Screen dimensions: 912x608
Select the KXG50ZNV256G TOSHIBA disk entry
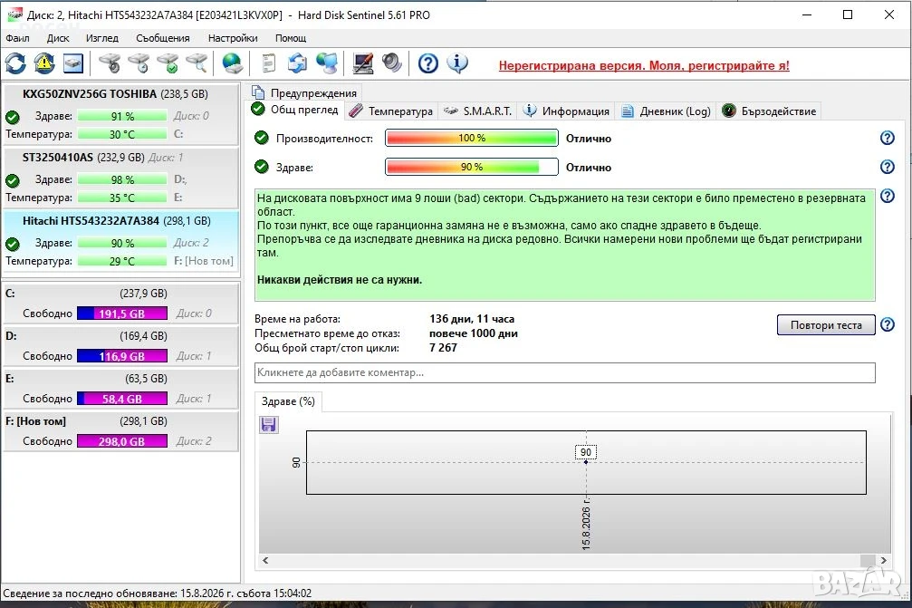pyautogui.click(x=121, y=114)
